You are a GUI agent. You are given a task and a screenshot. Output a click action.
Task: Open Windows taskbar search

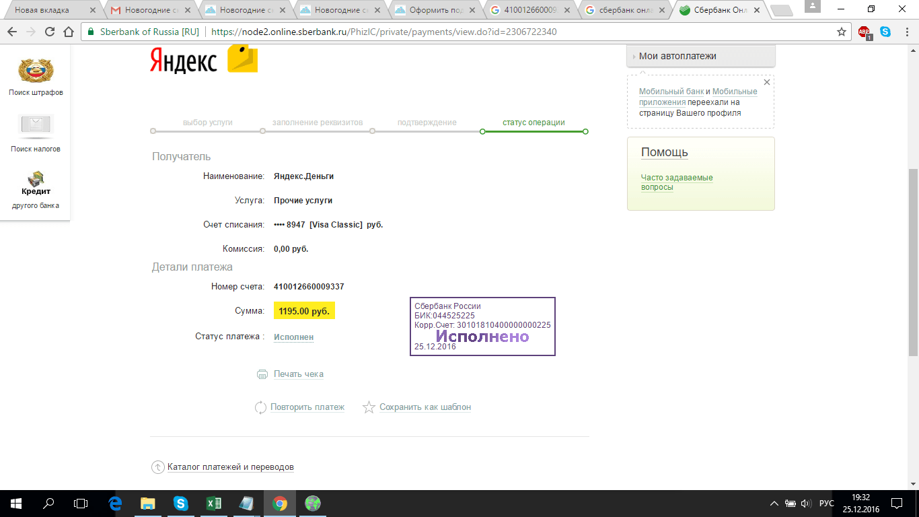click(x=48, y=503)
